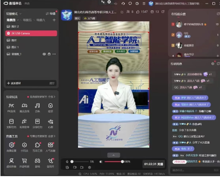Mute the microphone icon
The image size is (220, 177).
click(67, 161)
